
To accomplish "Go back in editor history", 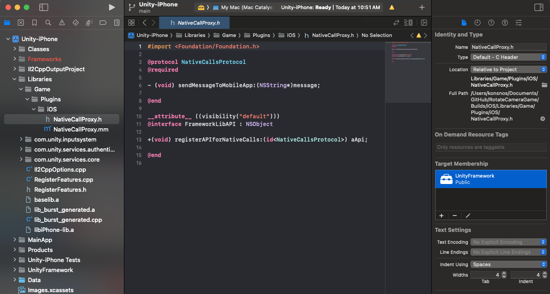I will pos(144,22).
